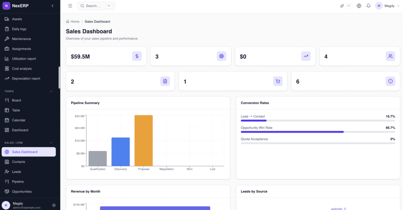Click the settings gear in the sidebar footer
Viewport: 403px width, 210px height.
[54, 205]
